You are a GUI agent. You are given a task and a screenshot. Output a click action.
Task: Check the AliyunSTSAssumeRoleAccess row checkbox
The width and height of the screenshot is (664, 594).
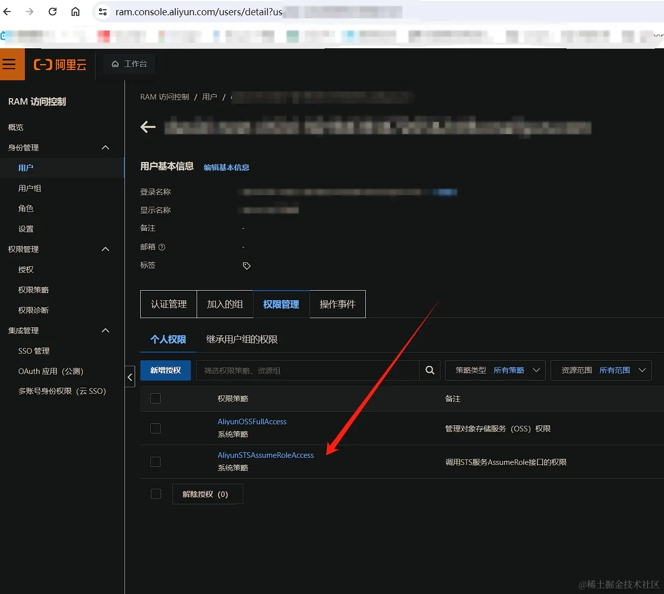[155, 462]
